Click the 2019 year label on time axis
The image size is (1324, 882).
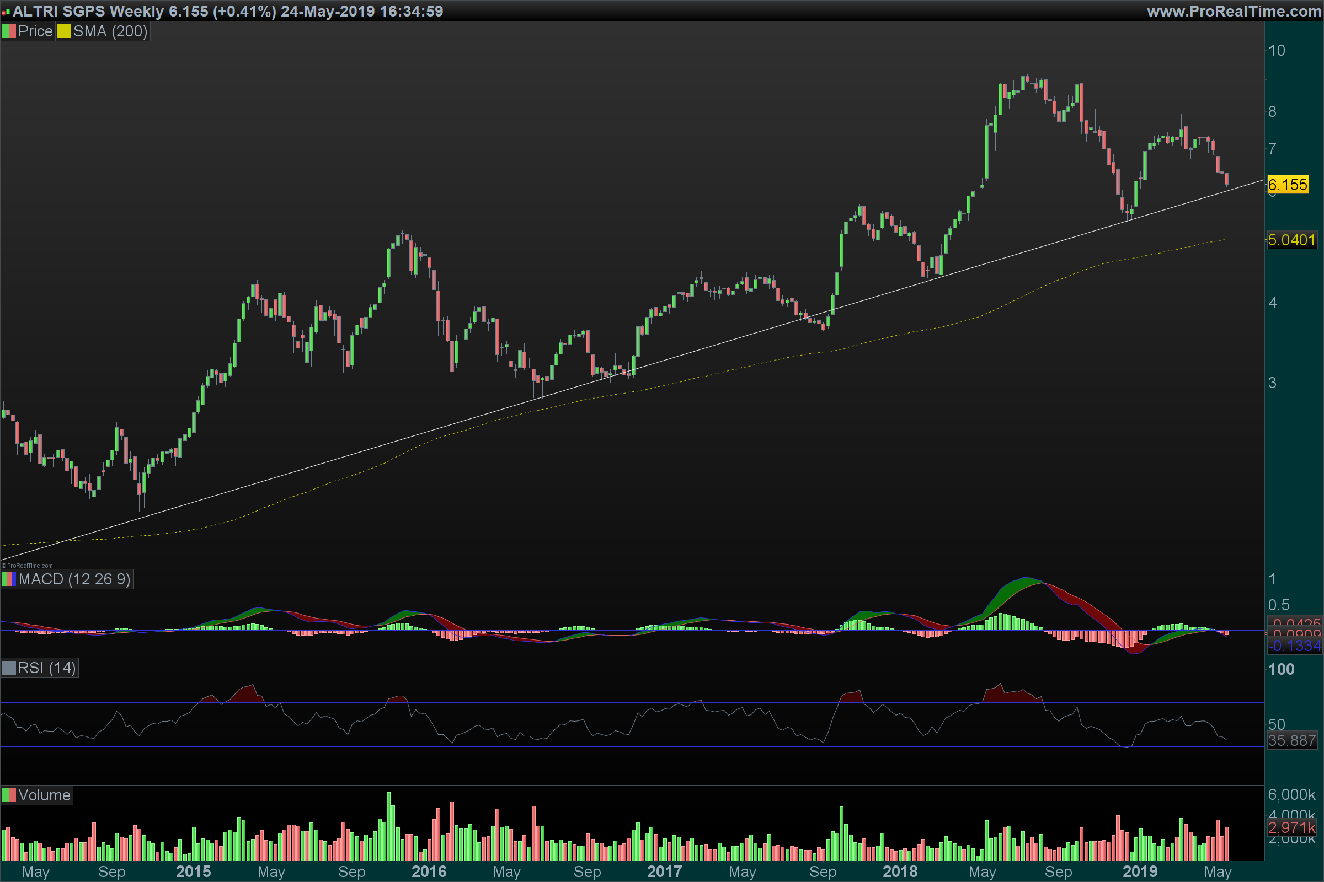1140,872
